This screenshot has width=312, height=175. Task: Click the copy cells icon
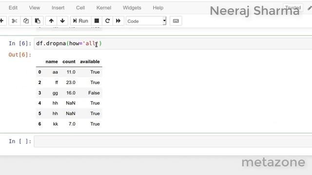26,21
